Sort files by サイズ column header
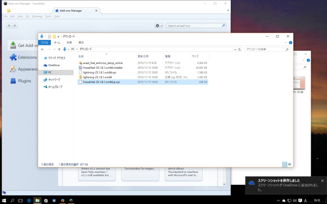 click(200, 56)
